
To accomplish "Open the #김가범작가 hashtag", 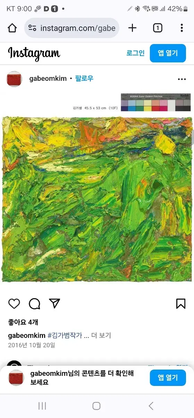I will coord(65,335).
